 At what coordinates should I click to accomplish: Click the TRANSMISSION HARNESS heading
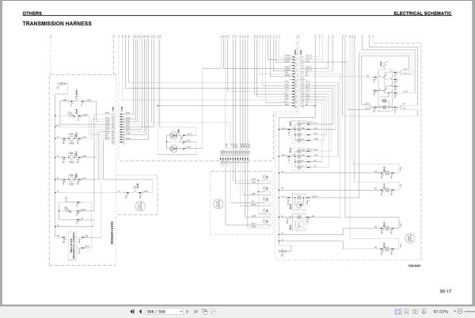pyautogui.click(x=57, y=24)
